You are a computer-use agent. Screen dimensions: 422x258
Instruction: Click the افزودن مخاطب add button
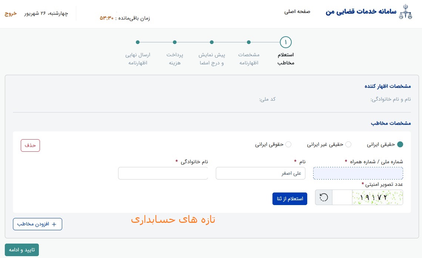(x=37, y=224)
